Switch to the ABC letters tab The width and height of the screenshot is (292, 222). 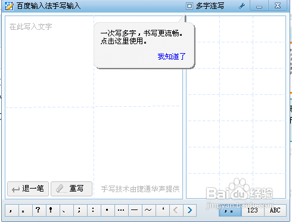[x=275, y=210]
